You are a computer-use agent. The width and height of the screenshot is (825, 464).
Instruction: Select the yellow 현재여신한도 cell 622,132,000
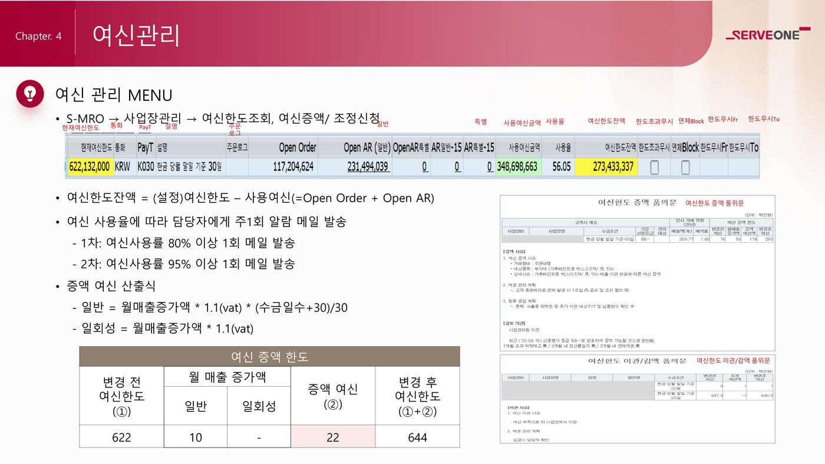coord(90,167)
